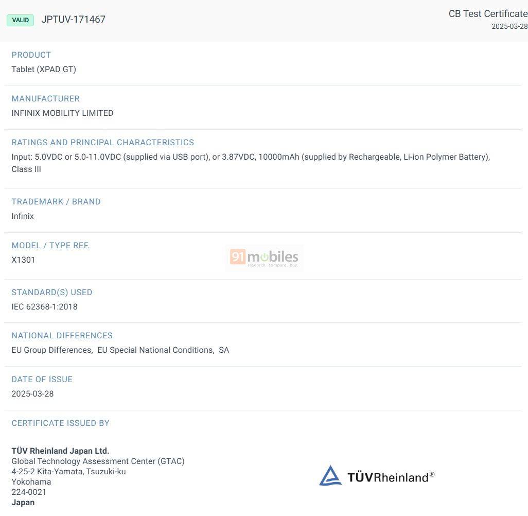This screenshot has height=516, width=528.
Task: Click the DATE OF ISSUE label
Action: point(42,380)
